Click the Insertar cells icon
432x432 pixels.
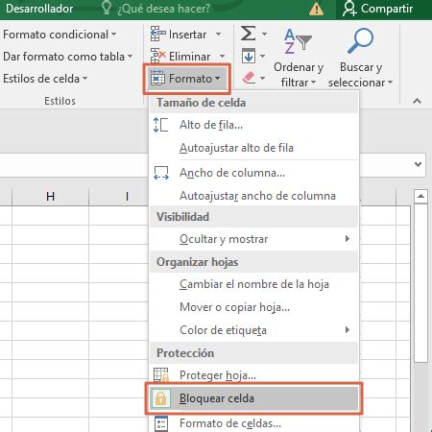[x=158, y=34]
